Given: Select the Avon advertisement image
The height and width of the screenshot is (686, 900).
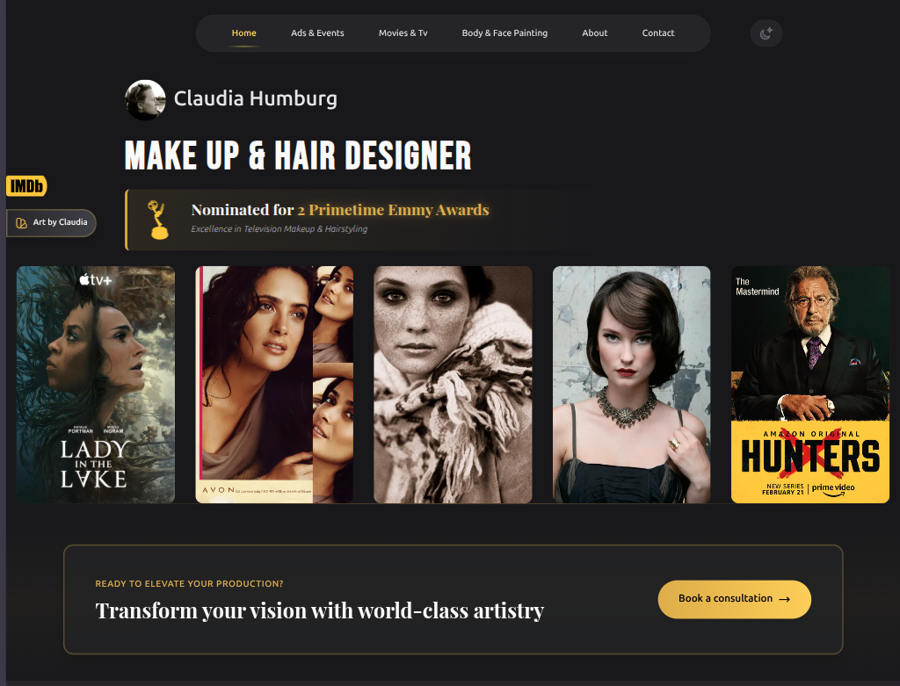Looking at the screenshot, I should 274,385.
